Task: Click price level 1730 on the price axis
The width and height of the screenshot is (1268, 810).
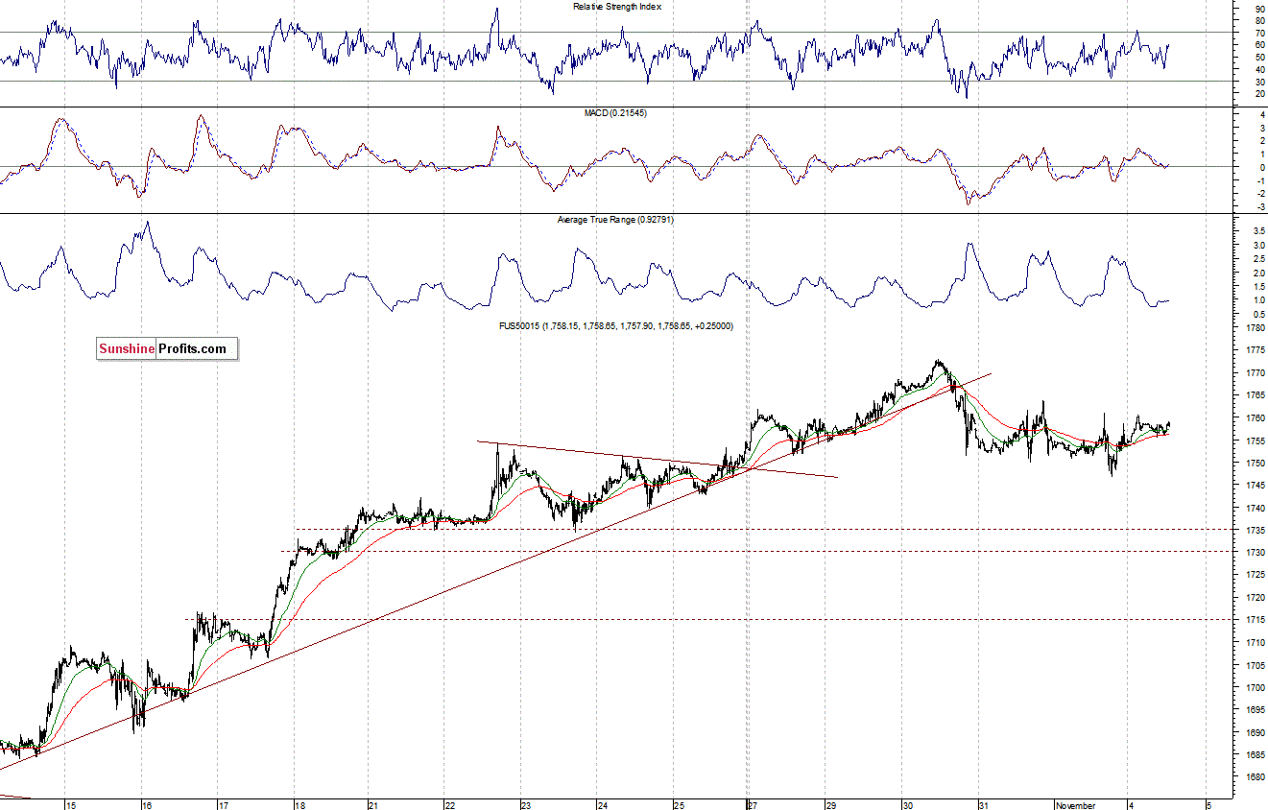Action: pos(1255,554)
